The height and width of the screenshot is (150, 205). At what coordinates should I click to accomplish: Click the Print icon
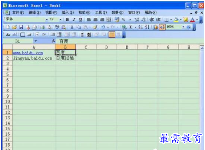pos(42,27)
